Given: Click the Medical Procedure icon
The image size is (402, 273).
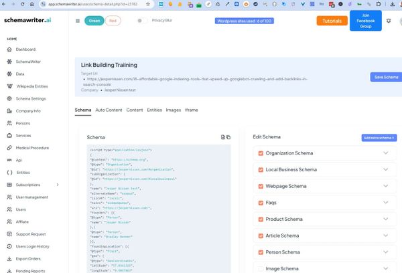Looking at the screenshot, I should [x=9, y=148].
